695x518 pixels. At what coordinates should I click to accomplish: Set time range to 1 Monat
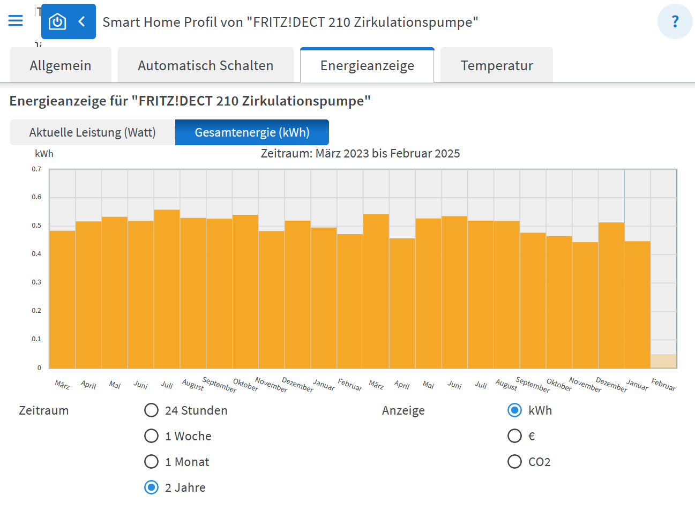pos(152,462)
